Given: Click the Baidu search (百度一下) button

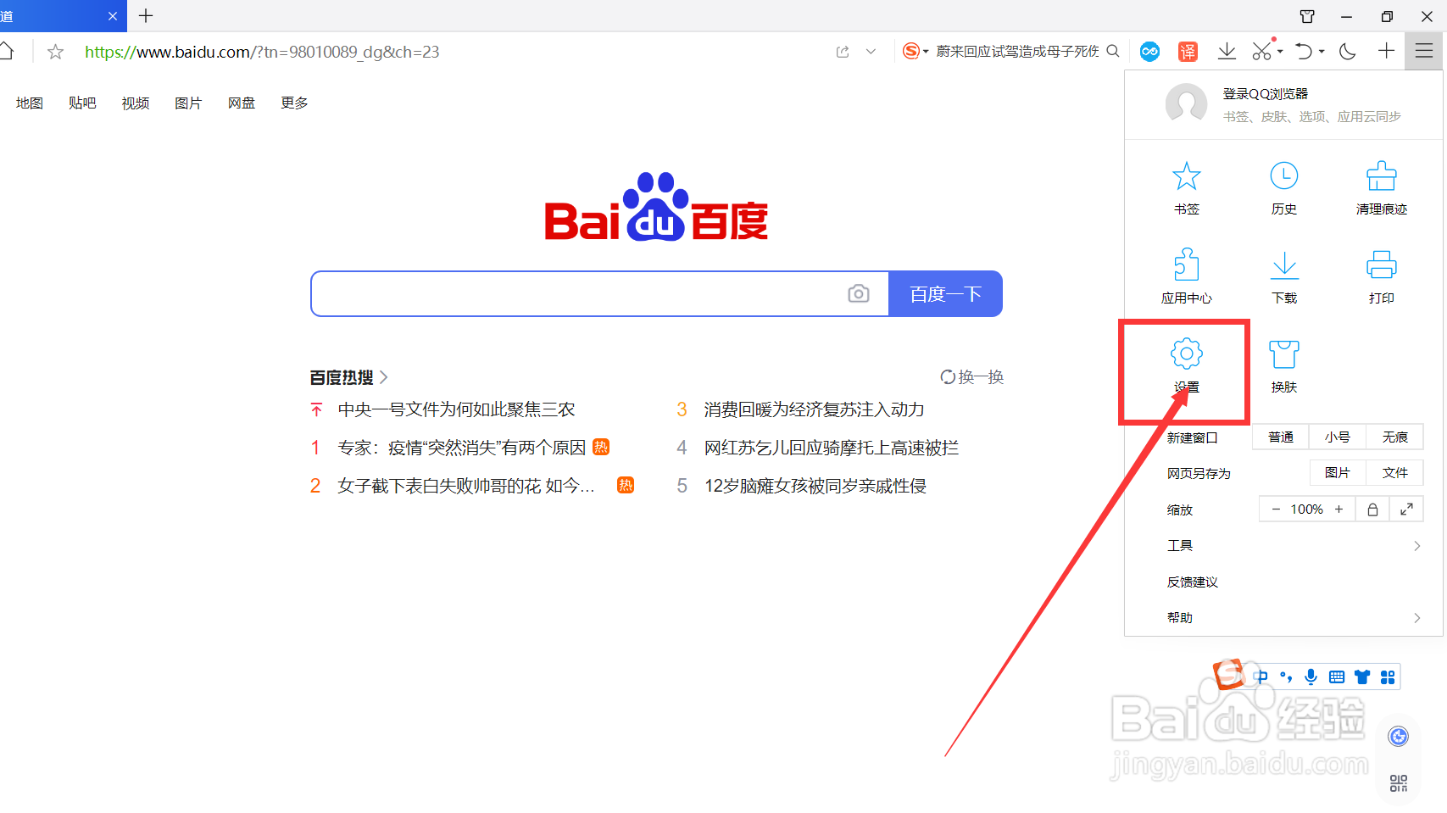Looking at the screenshot, I should click(945, 294).
